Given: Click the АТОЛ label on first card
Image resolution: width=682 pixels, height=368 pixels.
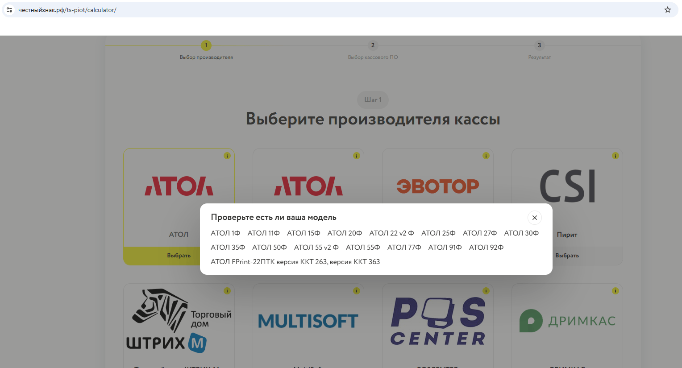Looking at the screenshot, I should 179,235.
